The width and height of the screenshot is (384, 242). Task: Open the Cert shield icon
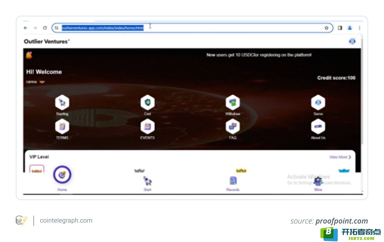click(x=148, y=102)
